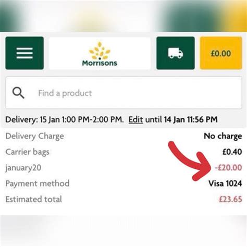This screenshot has width=247, height=247.
Task: Open the hamburger menu
Action: (x=24, y=53)
